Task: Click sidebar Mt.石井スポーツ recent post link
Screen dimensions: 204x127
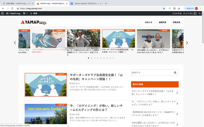Action: (x=153, y=114)
